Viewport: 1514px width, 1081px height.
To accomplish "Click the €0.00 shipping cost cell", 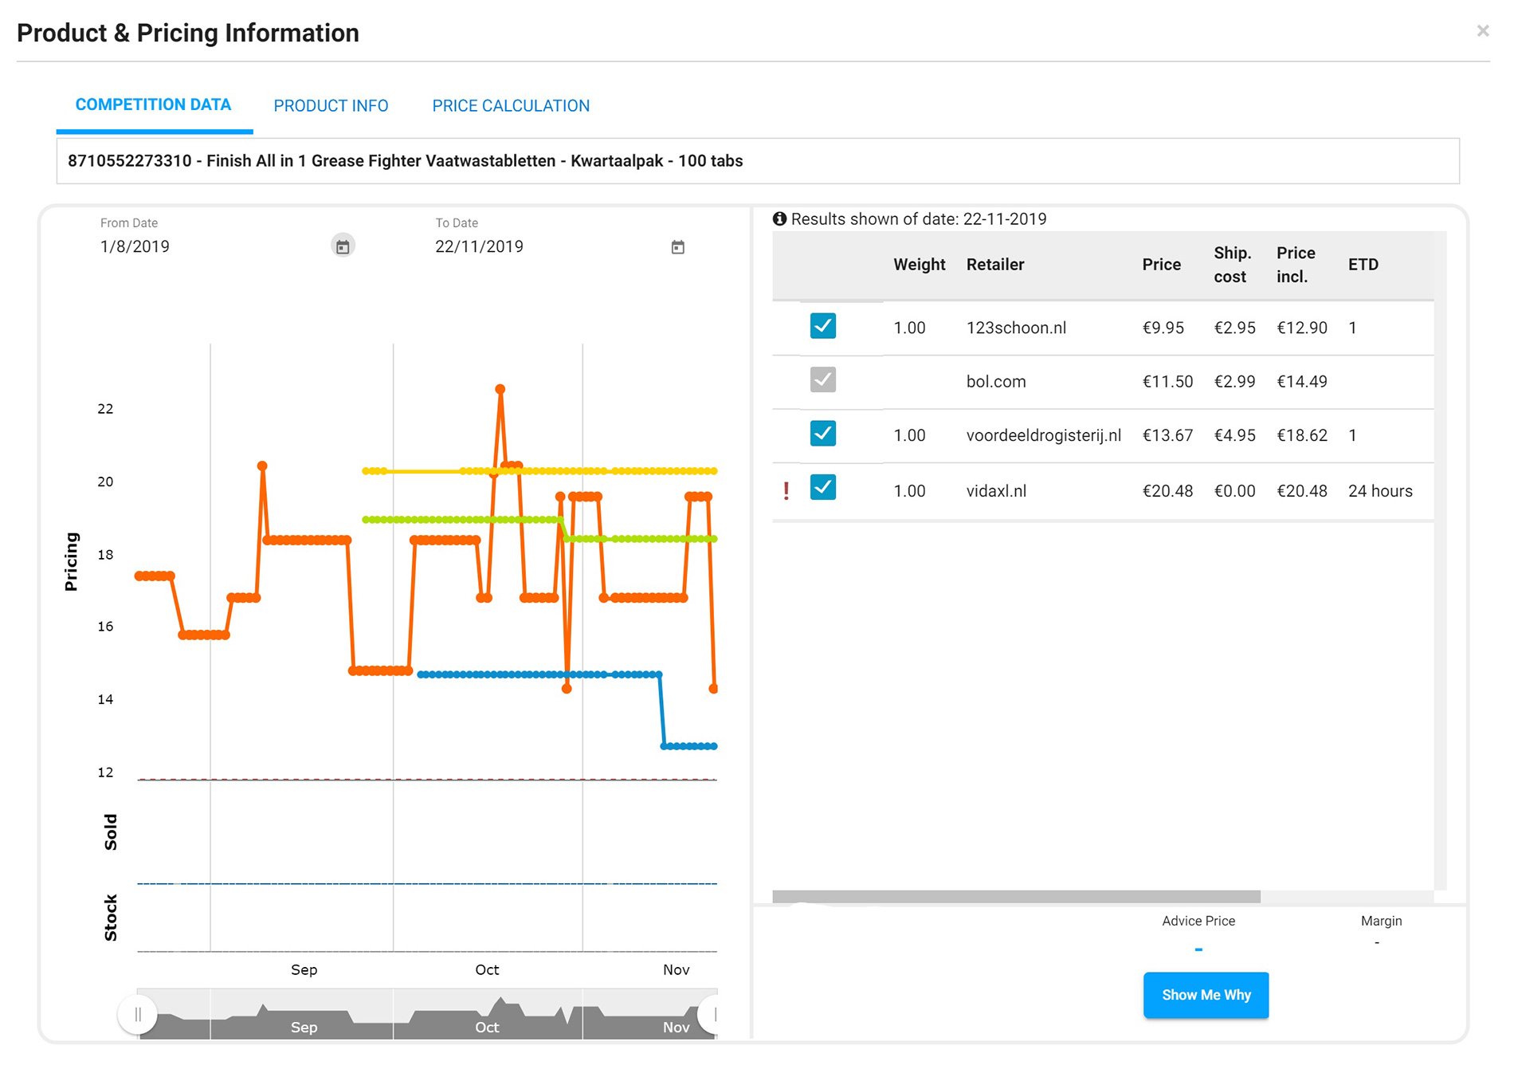I will point(1234,491).
